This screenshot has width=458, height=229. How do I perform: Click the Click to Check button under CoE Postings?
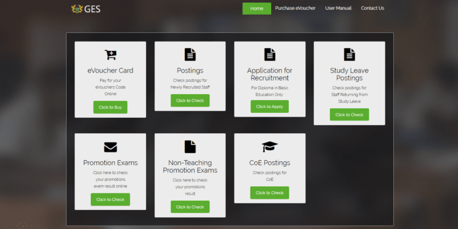pos(269,193)
